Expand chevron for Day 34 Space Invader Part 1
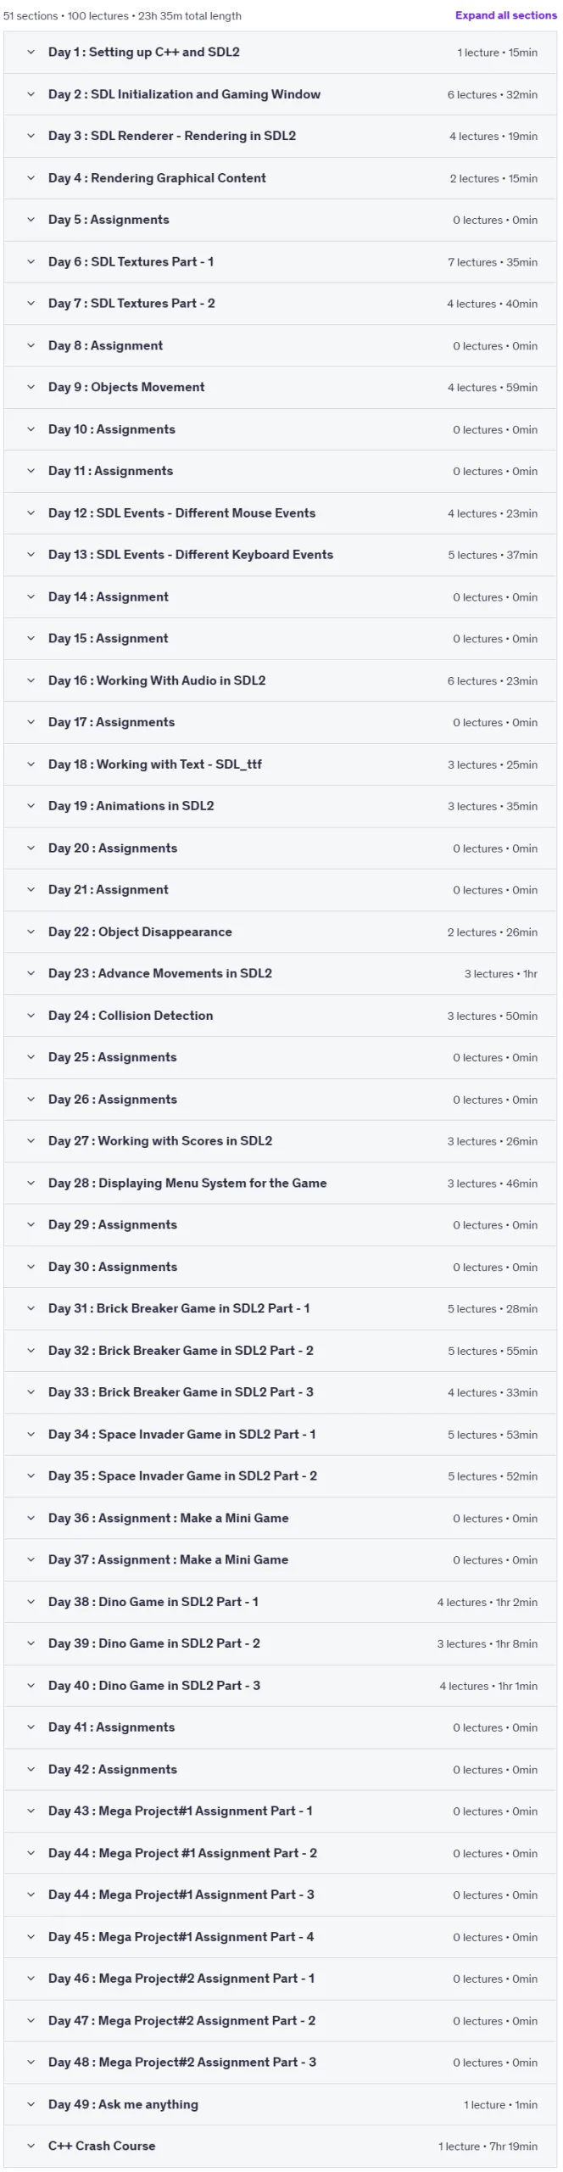This screenshot has width=563, height=2172. [31, 1434]
